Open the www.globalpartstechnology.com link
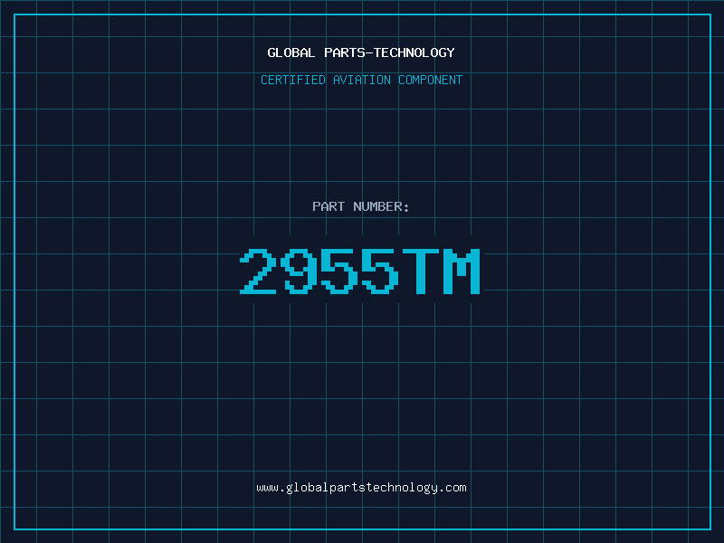 tap(361, 488)
